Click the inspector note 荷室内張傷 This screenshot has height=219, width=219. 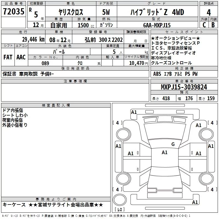click(x=12, y=120)
